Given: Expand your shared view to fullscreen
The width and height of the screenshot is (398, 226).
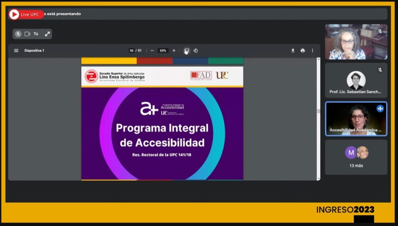Looking at the screenshot, I should (47, 34).
